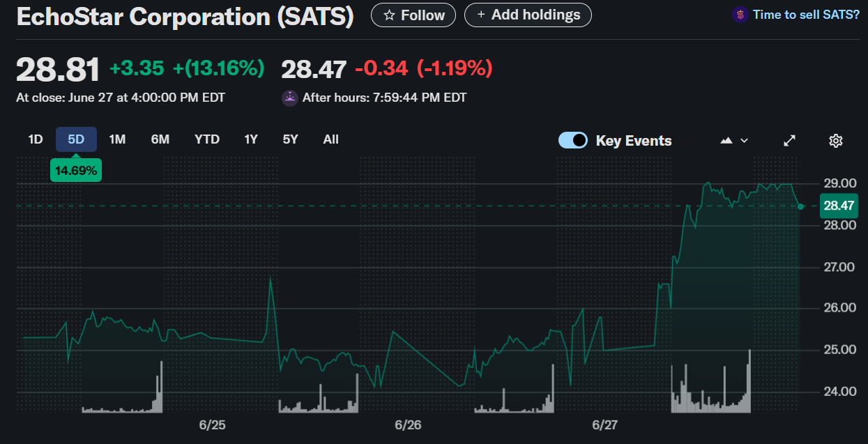The height and width of the screenshot is (444, 868).
Task: Switch chart to 1M range
Action: (x=117, y=139)
